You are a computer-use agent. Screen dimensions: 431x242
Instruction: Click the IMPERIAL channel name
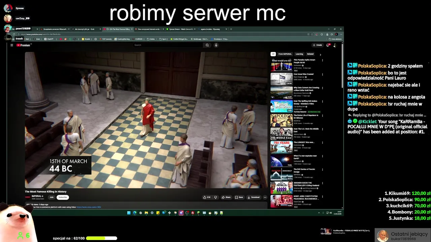(x=36, y=196)
